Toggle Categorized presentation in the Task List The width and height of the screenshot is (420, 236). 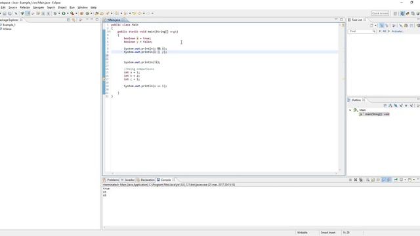[x=381, y=26]
